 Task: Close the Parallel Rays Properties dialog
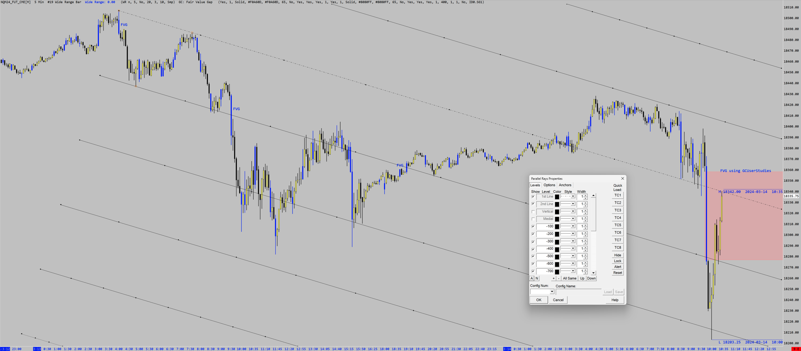coord(622,178)
